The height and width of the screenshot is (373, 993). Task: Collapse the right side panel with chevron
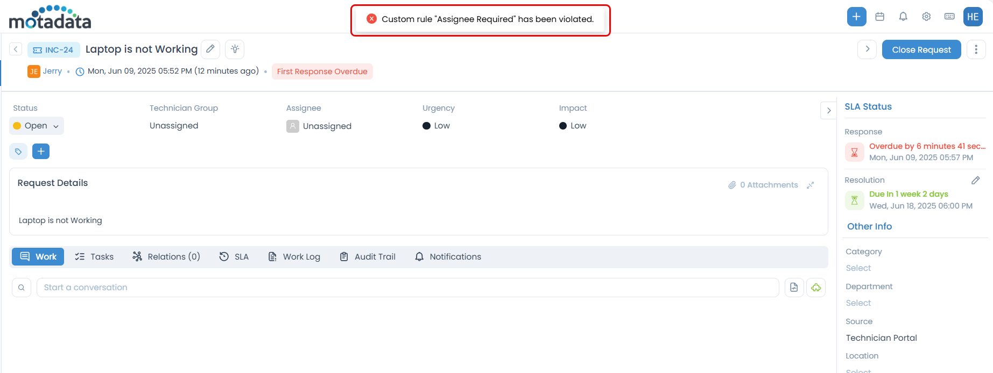[x=829, y=111]
